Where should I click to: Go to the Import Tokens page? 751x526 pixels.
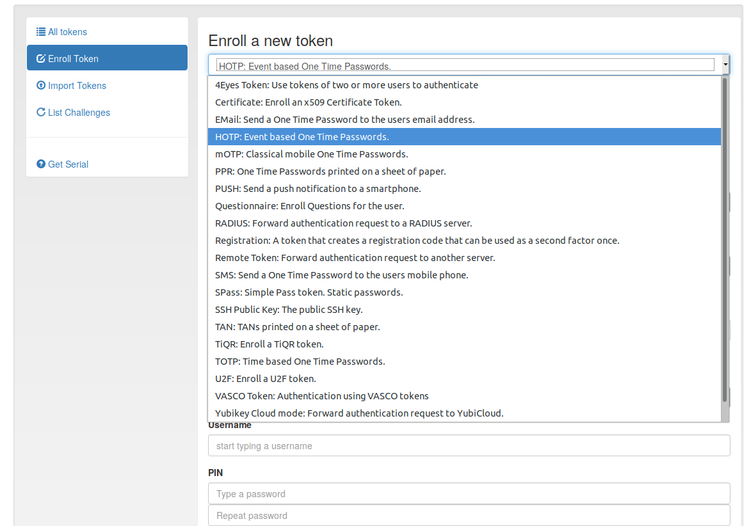[108, 85]
